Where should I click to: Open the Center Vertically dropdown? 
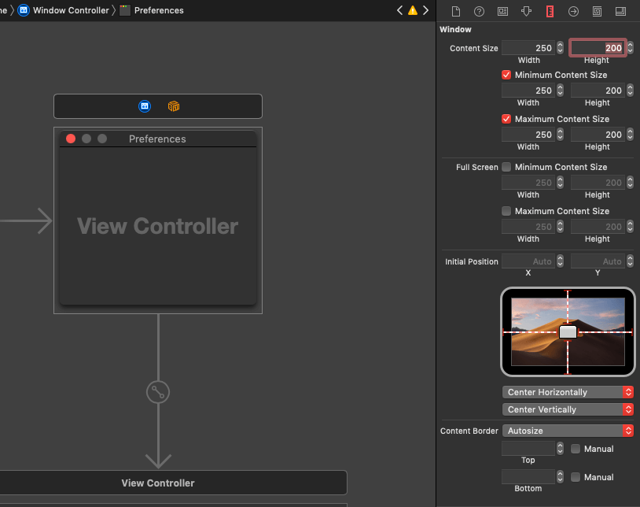click(x=567, y=409)
